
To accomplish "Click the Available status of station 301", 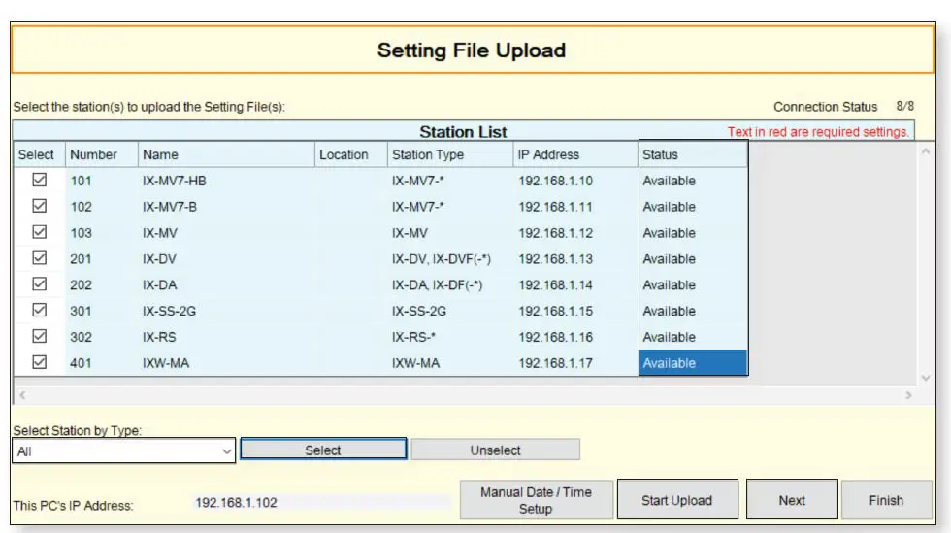I will [670, 312].
